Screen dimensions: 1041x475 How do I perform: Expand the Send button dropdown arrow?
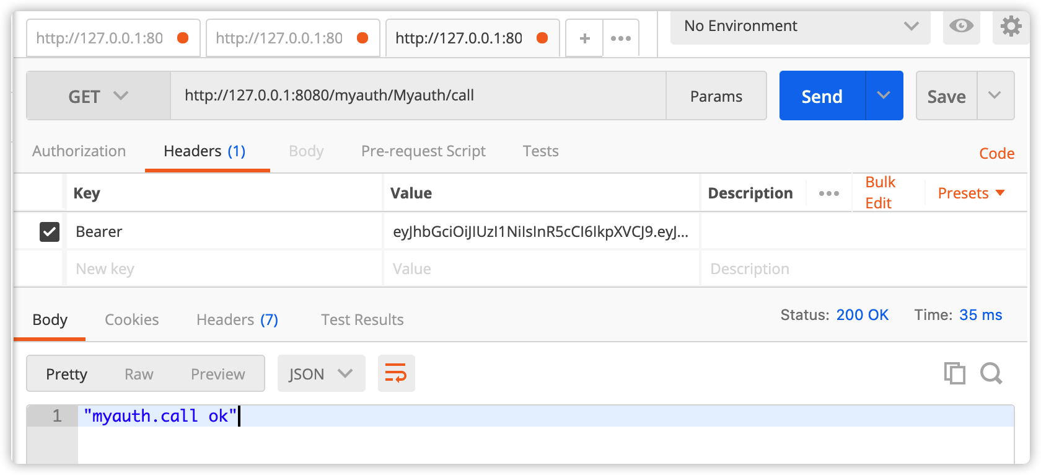point(884,95)
